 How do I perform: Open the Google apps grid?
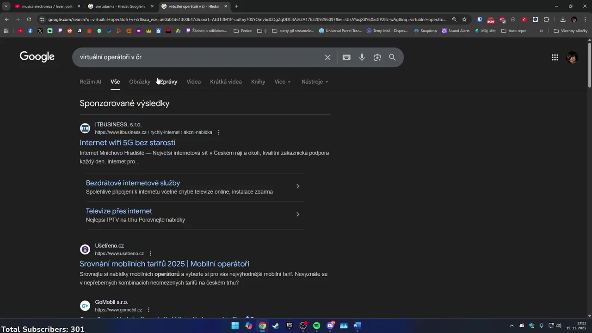(555, 57)
